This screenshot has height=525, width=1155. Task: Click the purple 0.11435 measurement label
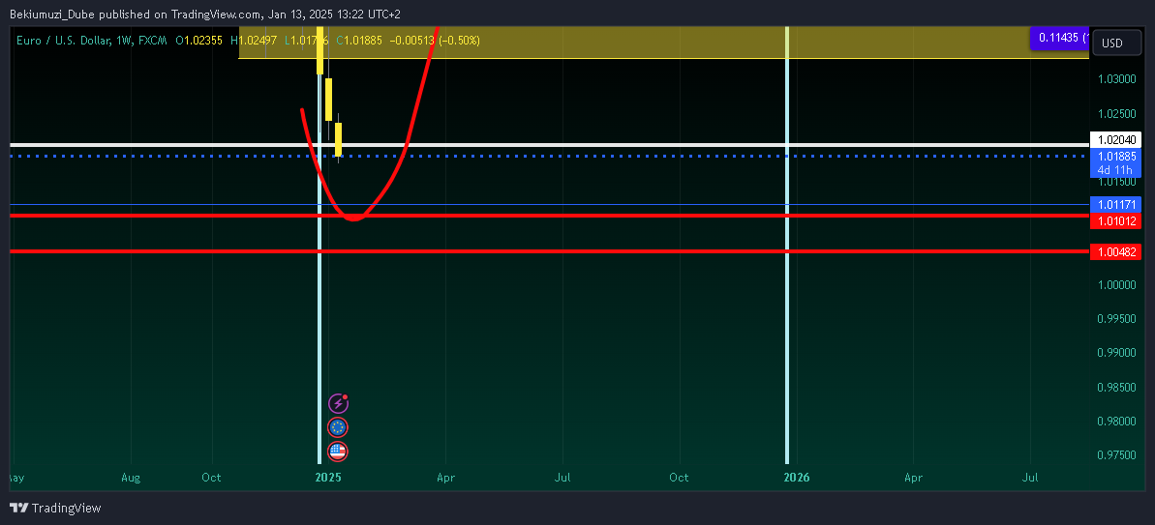1059,38
